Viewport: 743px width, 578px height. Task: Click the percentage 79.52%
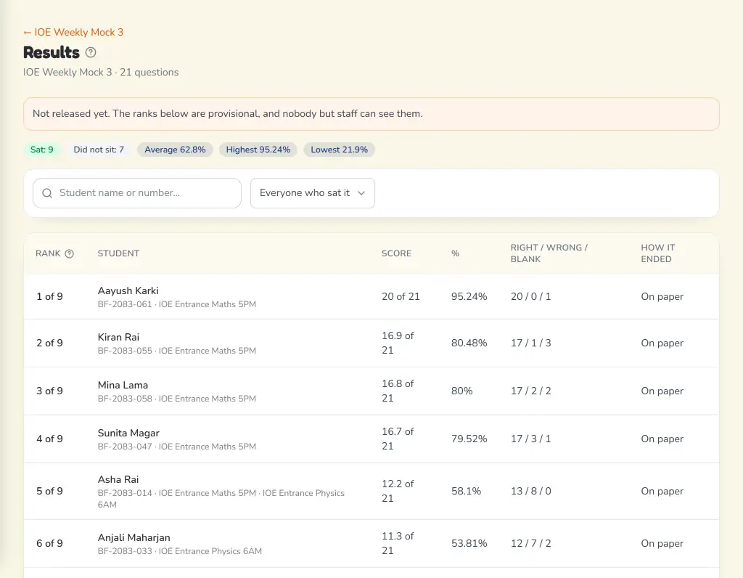coord(469,439)
